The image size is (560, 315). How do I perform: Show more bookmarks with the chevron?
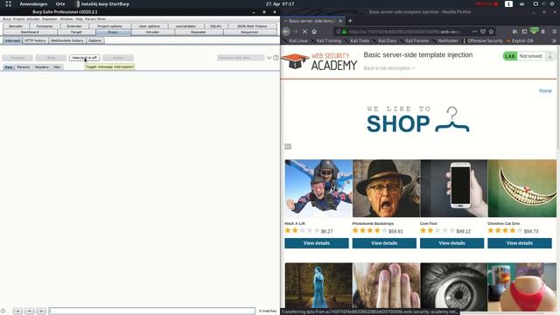(554, 41)
